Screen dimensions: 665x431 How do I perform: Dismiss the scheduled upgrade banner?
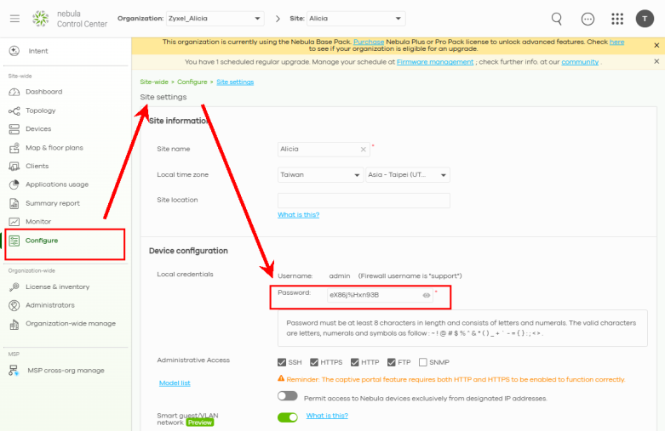coord(656,61)
